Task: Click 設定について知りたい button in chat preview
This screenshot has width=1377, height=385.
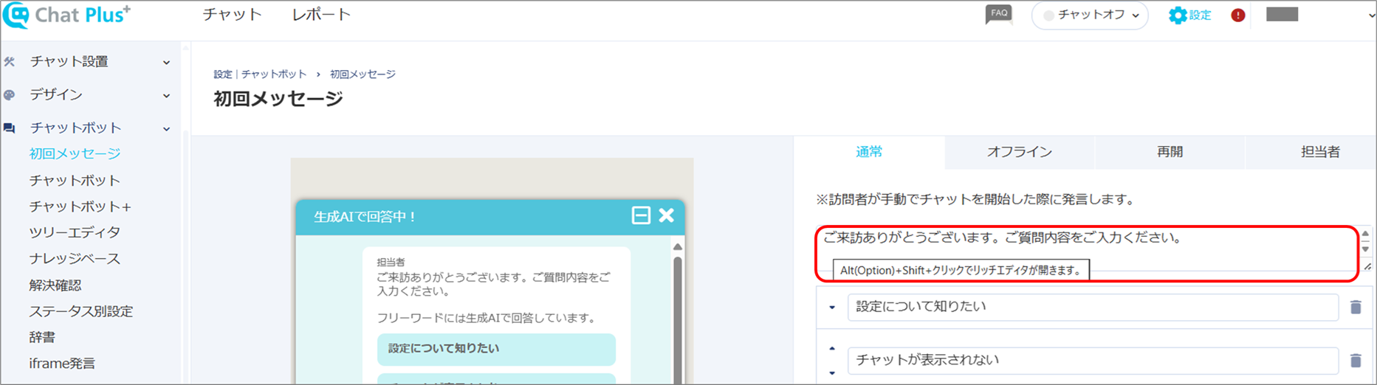Action: click(496, 349)
